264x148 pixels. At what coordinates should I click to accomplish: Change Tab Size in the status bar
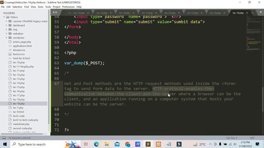pyautogui.click(x=231, y=138)
